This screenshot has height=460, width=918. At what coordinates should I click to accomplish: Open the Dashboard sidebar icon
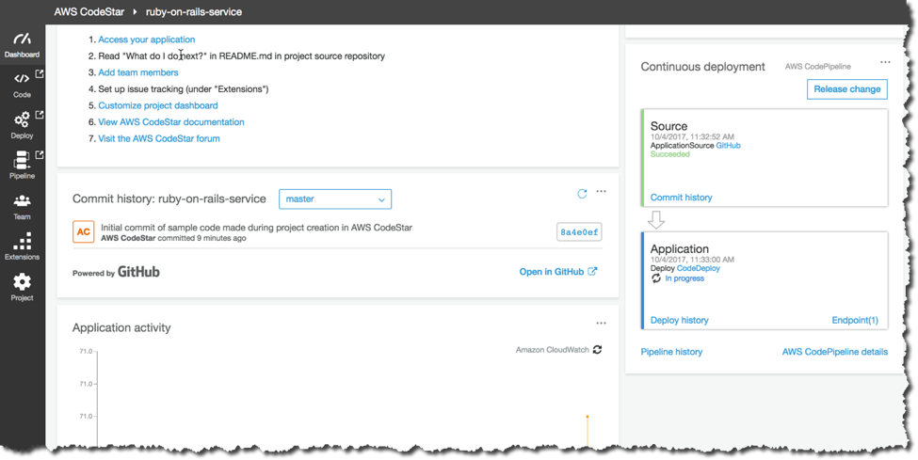click(x=22, y=45)
